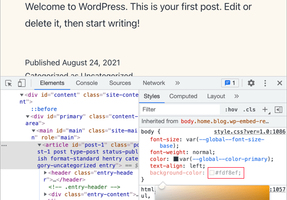
Task: Toggle the computed styles sidebar icon
Action: (279, 109)
